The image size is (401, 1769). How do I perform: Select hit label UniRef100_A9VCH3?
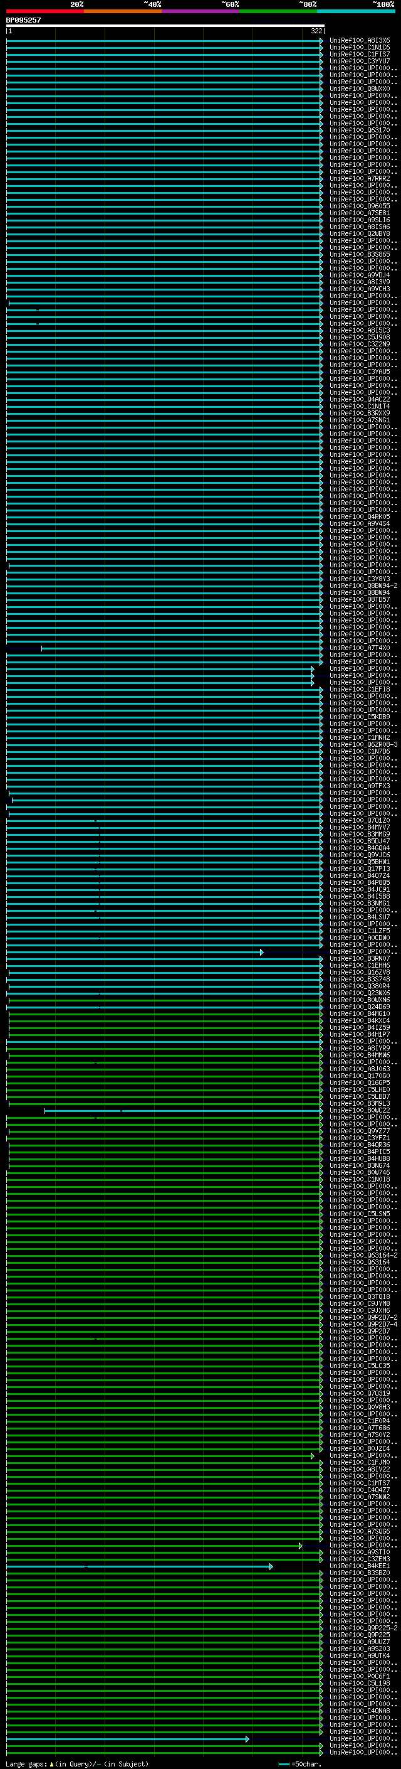[x=360, y=289]
